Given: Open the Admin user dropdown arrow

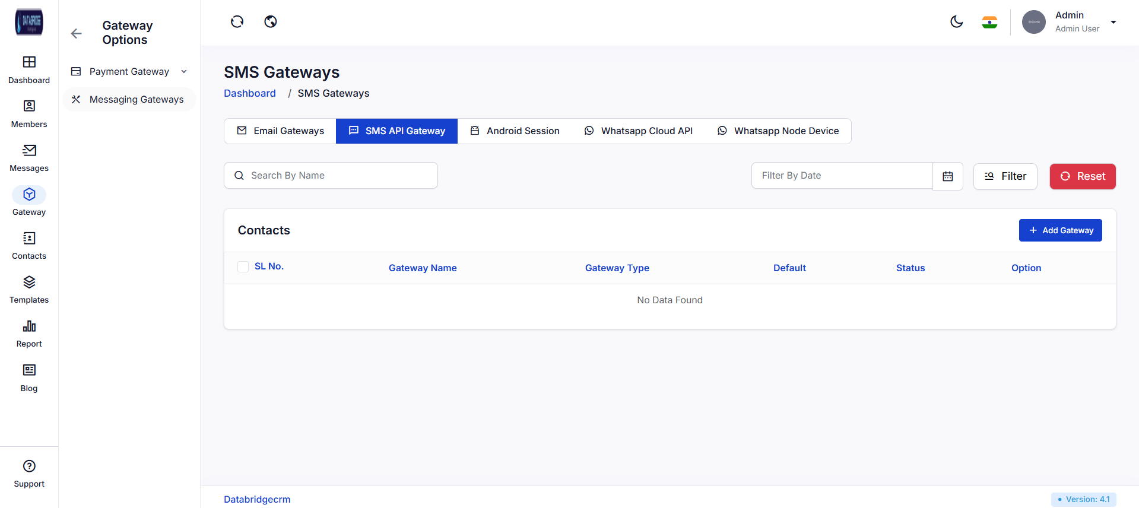Looking at the screenshot, I should point(1113,23).
